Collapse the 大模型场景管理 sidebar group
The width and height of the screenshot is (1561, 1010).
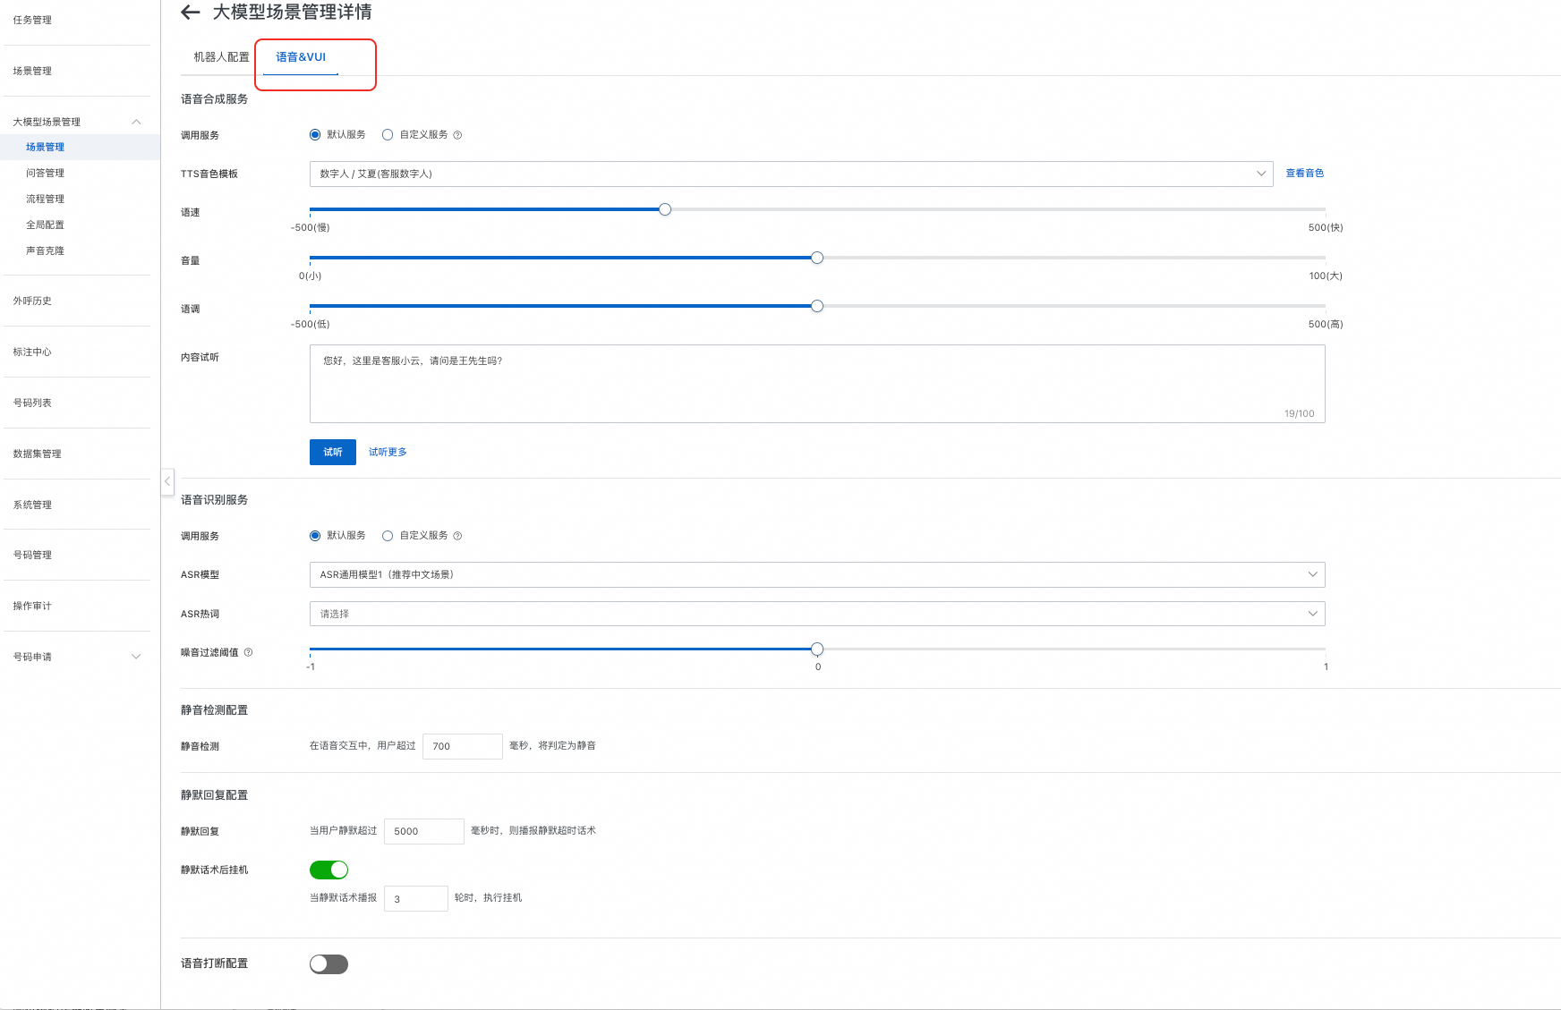(x=136, y=122)
